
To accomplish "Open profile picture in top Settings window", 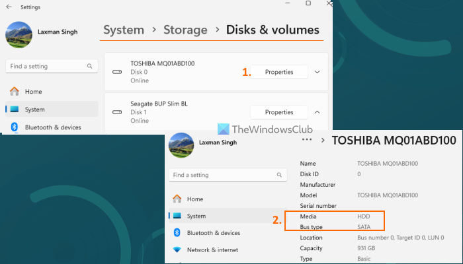I will click(19, 35).
